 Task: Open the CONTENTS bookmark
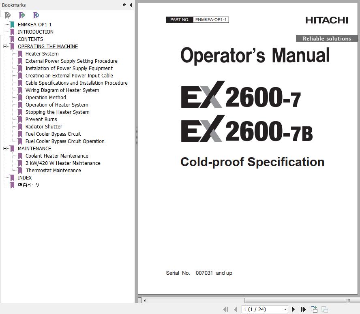tap(30, 39)
